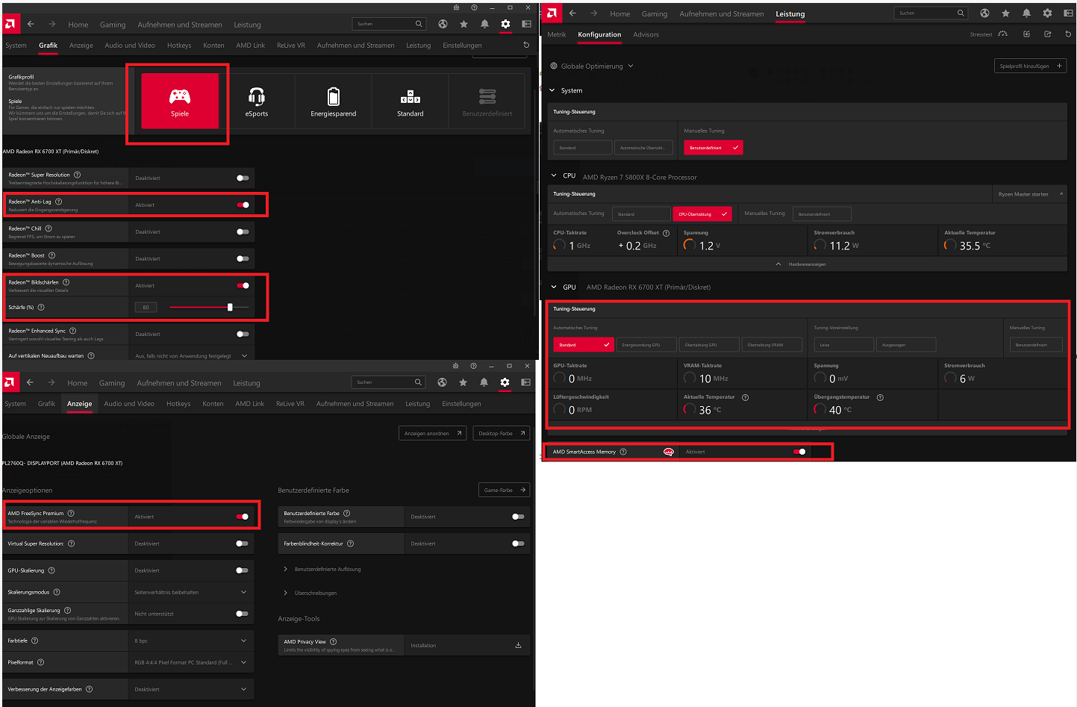
Task: Click the reset arrow icon in the Grafik window
Action: point(526,45)
